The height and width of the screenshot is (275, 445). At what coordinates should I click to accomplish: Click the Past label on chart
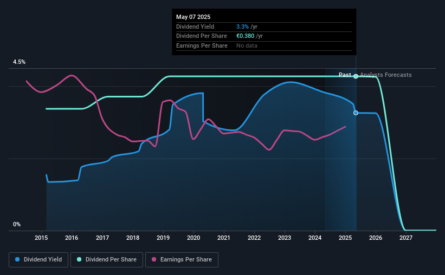[345, 75]
